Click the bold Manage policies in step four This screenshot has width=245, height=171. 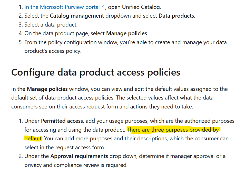coord(126,33)
